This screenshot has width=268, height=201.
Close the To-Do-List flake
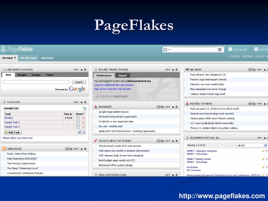(85, 102)
